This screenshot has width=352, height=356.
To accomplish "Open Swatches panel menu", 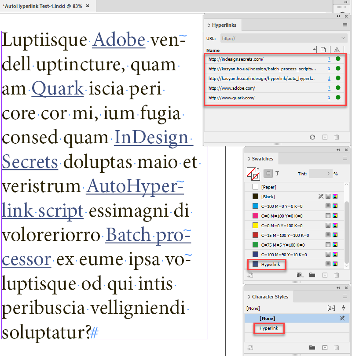I will click(345, 159).
